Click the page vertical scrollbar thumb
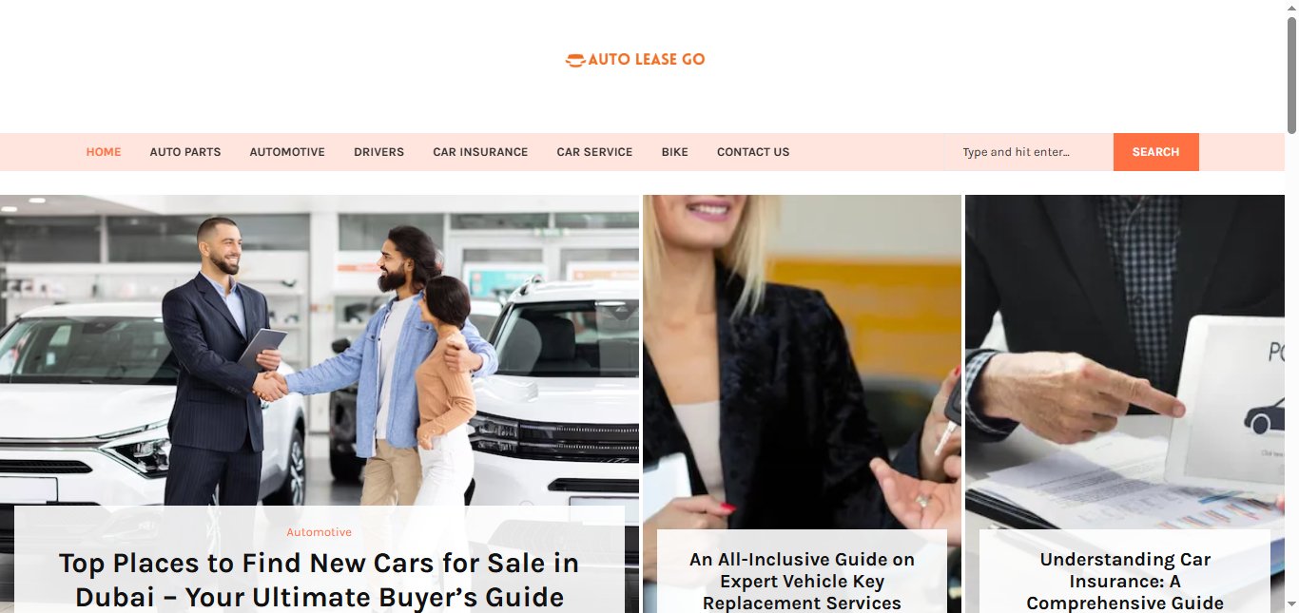Image resolution: width=1299 pixels, height=613 pixels. [1291, 76]
